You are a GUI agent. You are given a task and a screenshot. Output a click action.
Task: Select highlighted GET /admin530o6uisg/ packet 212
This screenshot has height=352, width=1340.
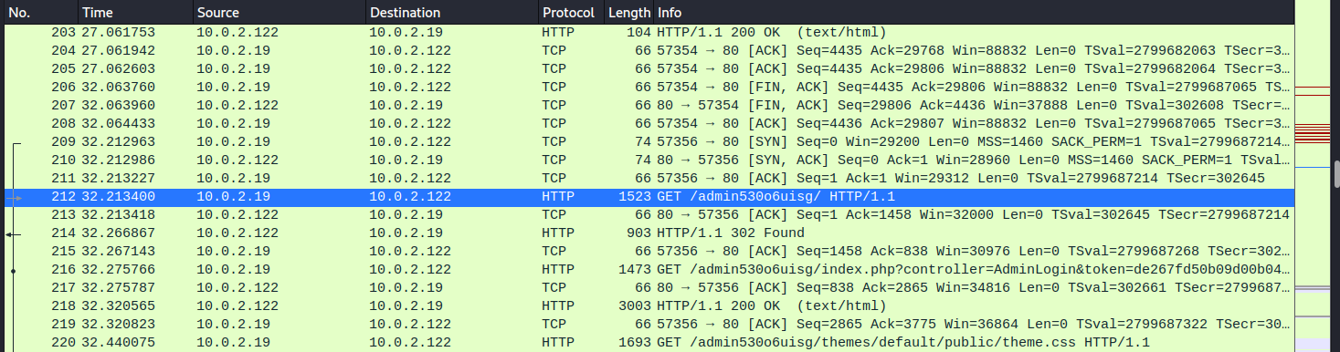649,196
